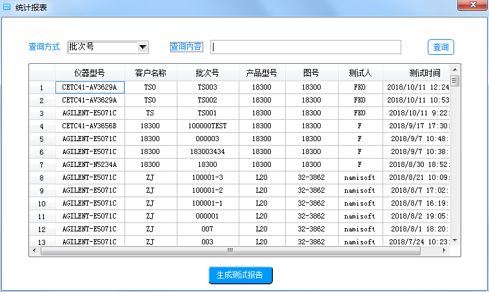Click the 测试时间 column header
This screenshot has width=489, height=292.
coord(416,73)
